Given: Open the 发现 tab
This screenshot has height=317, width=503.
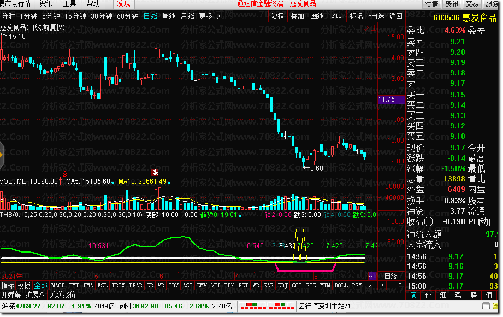Looking at the screenshot, I should (123, 4).
